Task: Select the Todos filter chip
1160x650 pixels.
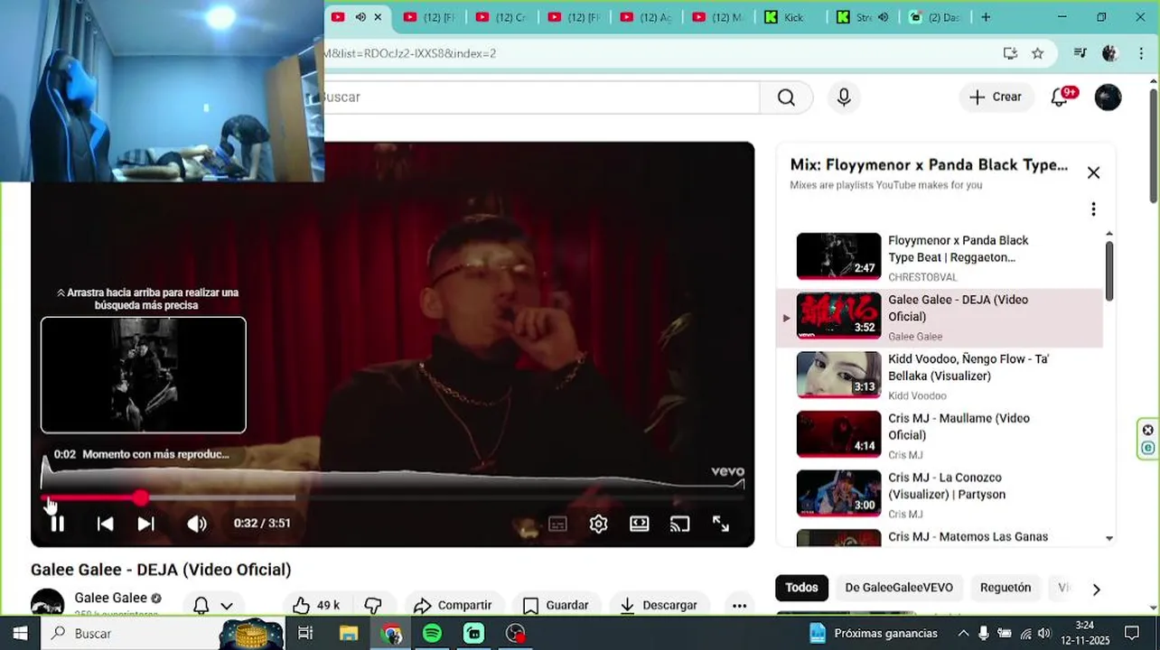Action: 801,588
